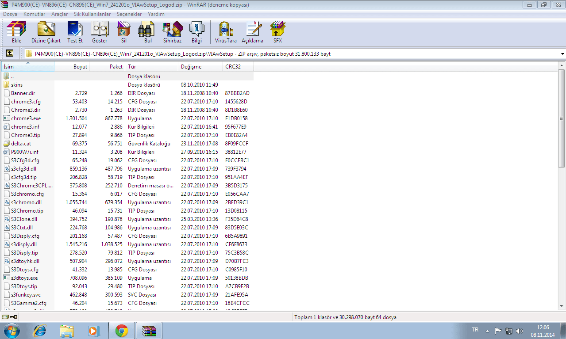Screen dimensions: 566x339
Task: Open the network tray icon
Action: [509, 331]
